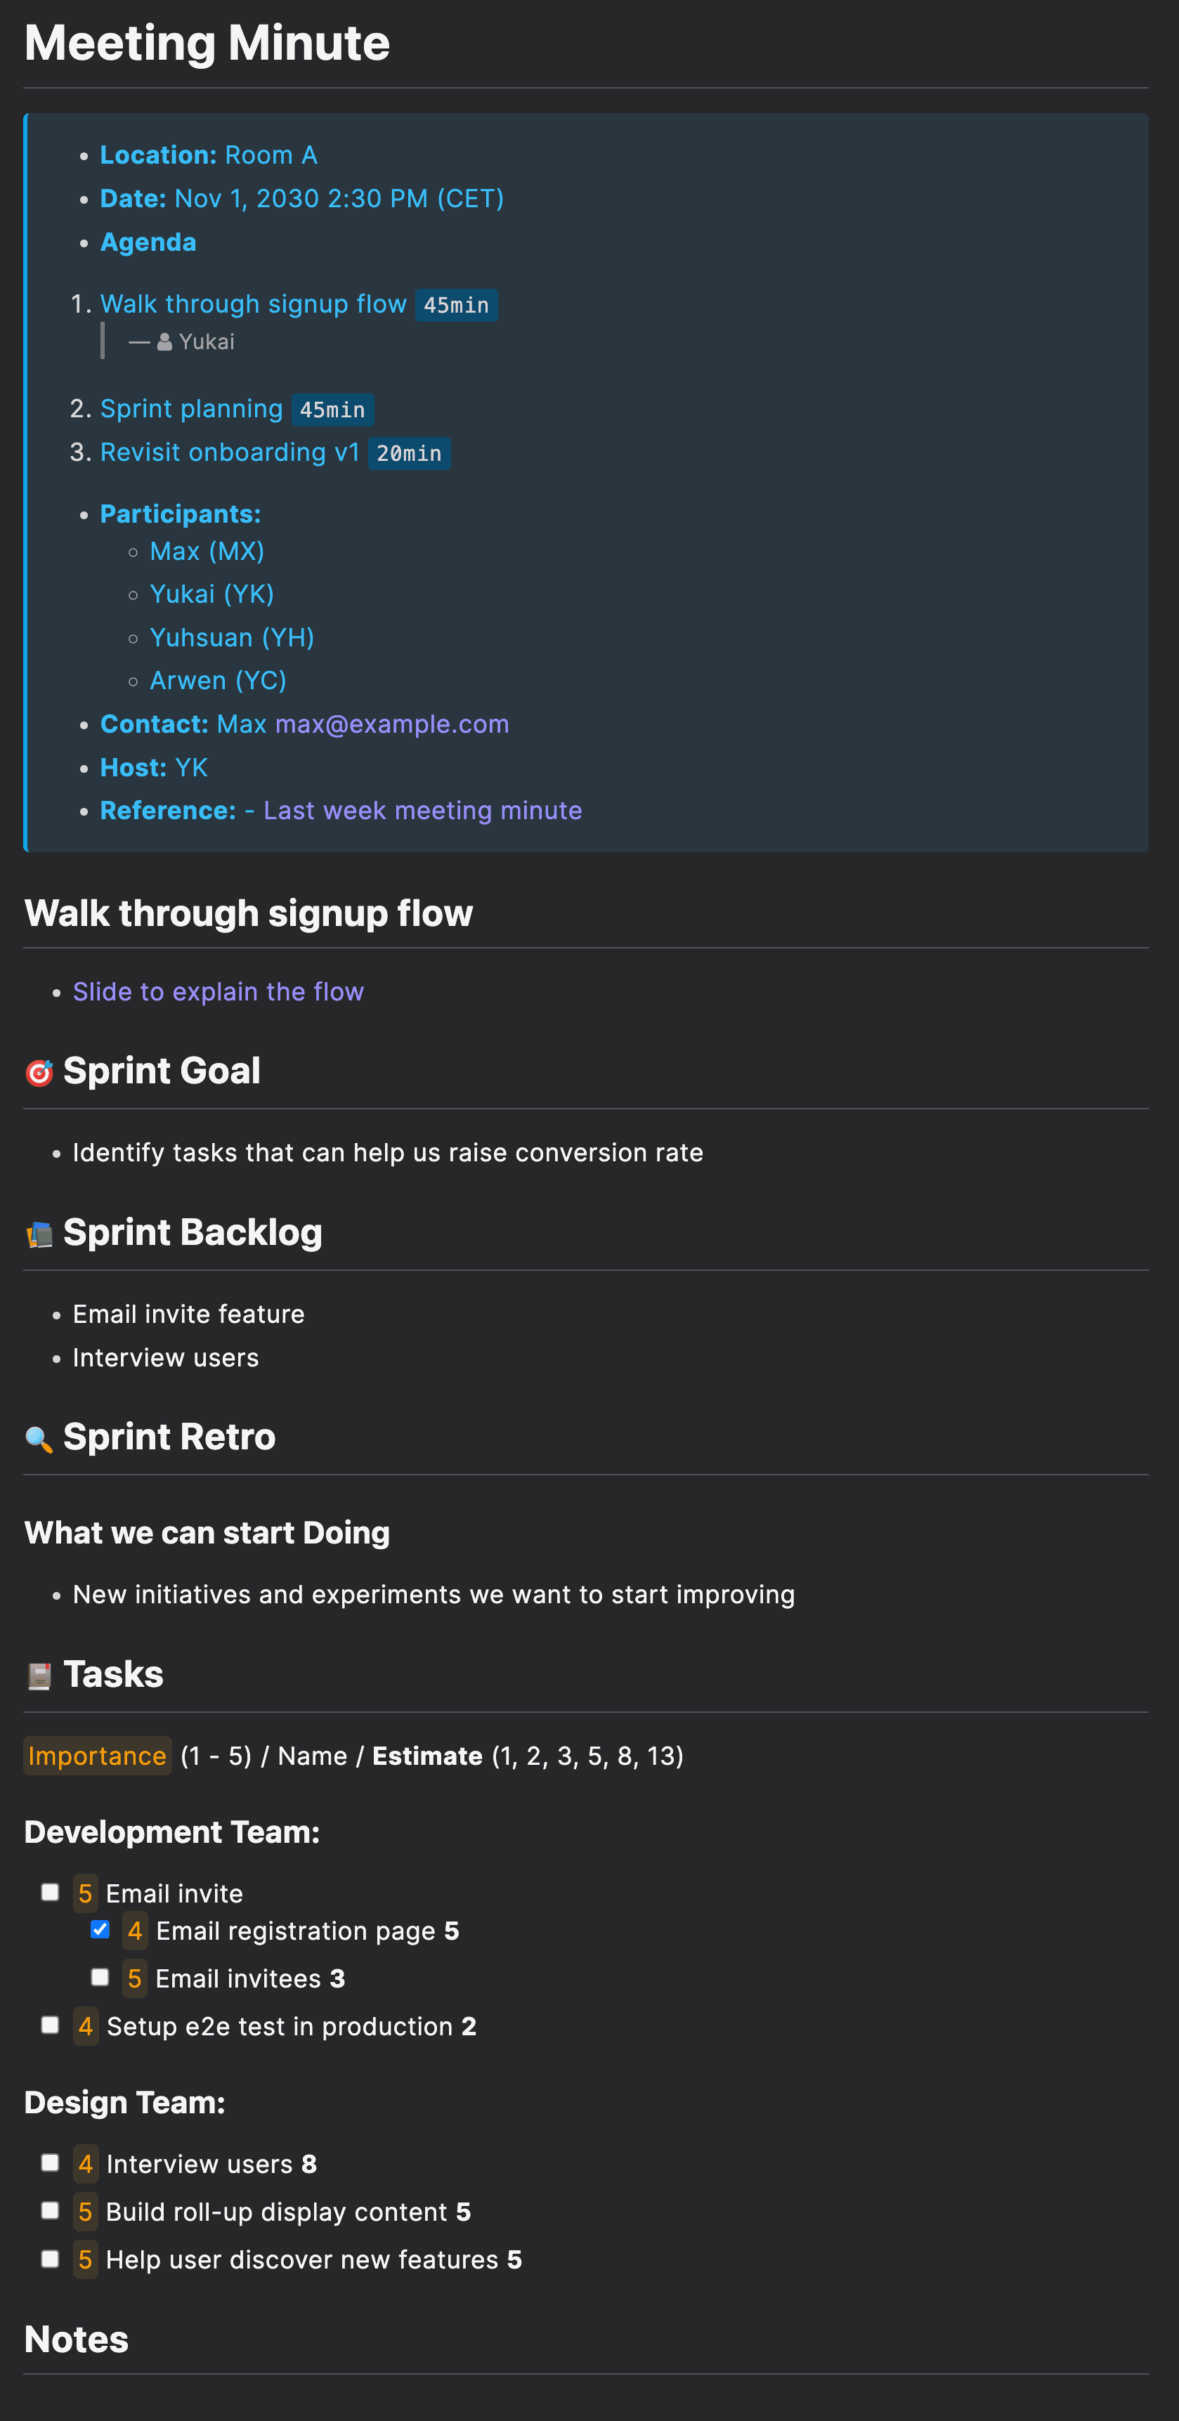The image size is (1179, 2421).
Task: Open the Slide to explain the flow link
Action: [x=218, y=991]
